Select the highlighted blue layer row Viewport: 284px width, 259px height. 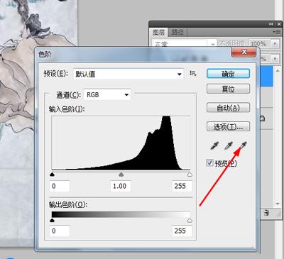tap(266, 76)
